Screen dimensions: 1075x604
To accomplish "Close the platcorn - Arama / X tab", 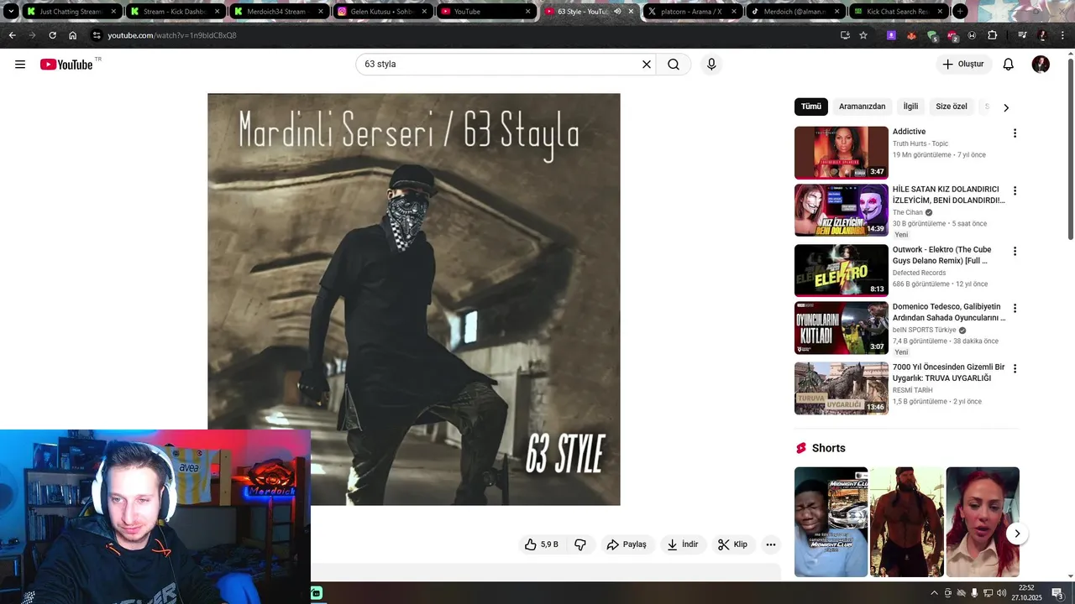I will point(734,12).
